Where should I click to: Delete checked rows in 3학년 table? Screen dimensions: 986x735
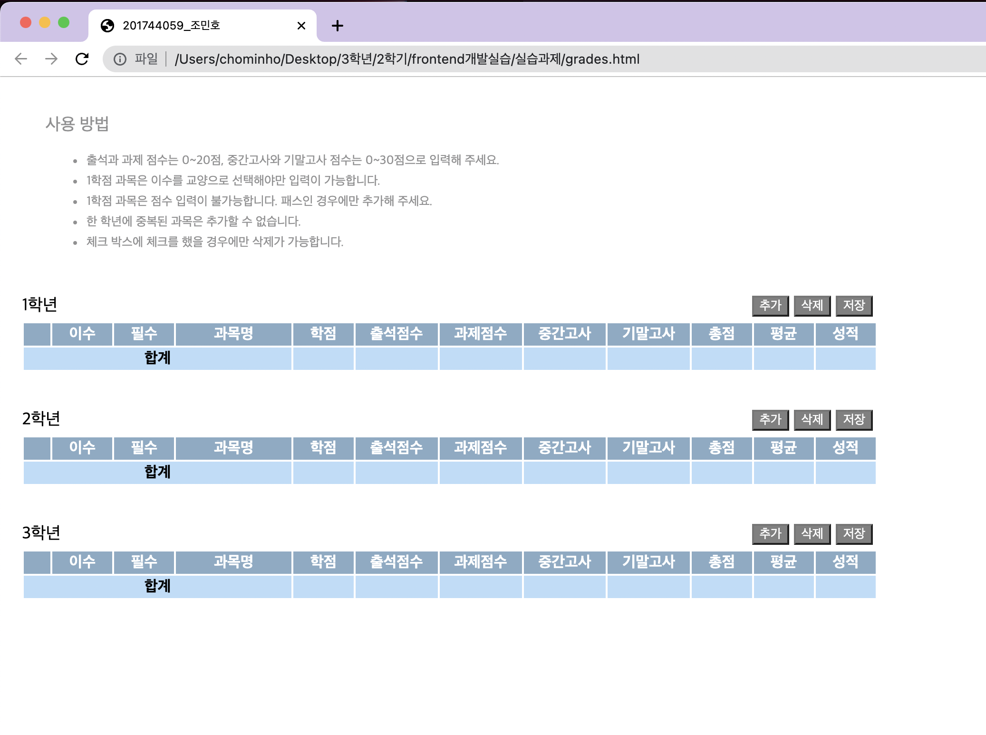pos(812,534)
